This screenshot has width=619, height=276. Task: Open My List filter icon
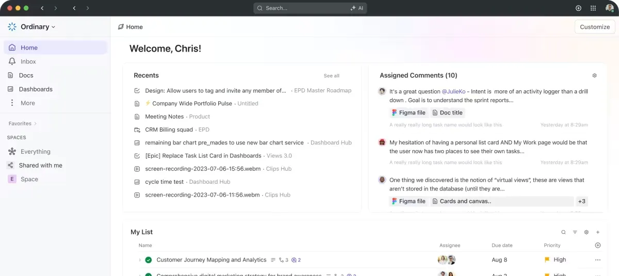(575, 232)
